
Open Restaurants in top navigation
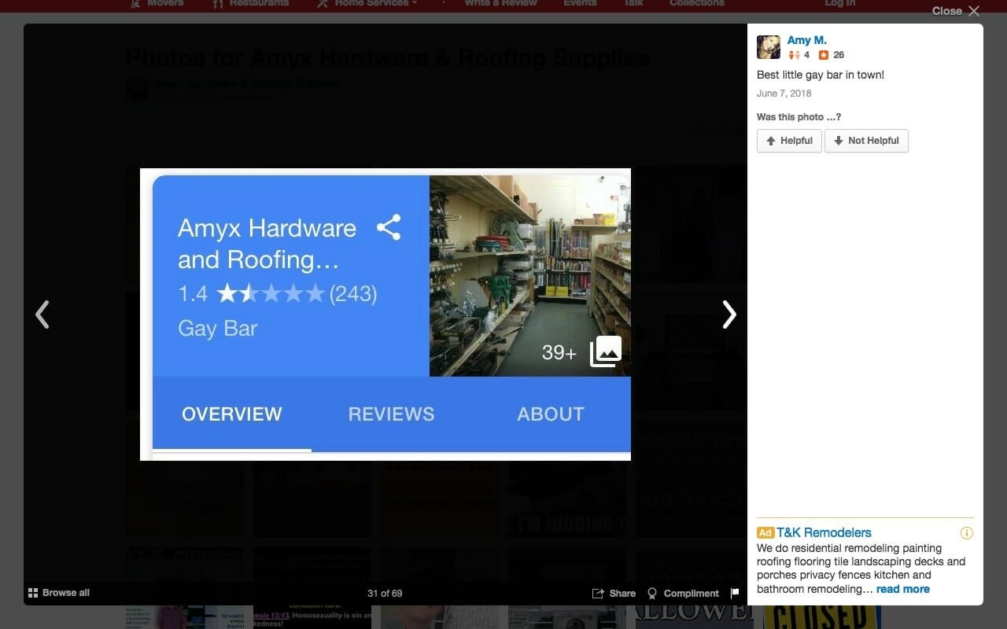point(250,3)
